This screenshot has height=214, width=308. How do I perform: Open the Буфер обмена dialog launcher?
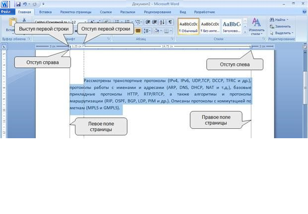click(29, 39)
